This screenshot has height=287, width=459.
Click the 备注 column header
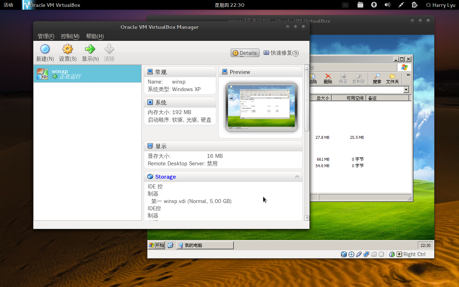(x=388, y=98)
